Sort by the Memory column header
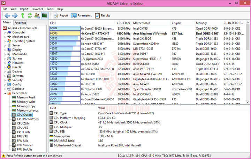This screenshot has height=159, width=251. pyautogui.click(x=208, y=23)
